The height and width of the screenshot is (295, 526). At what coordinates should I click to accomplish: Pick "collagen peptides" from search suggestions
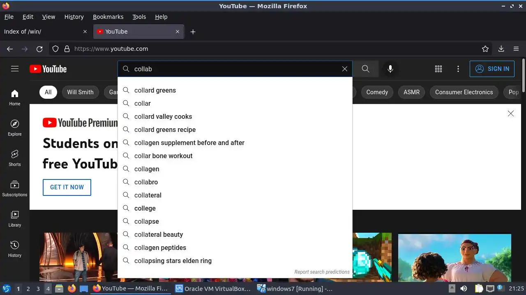tap(235, 247)
